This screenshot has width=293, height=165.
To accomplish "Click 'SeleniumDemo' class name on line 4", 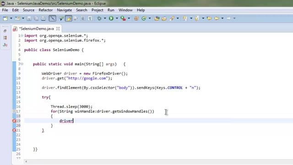I will point(66,50).
